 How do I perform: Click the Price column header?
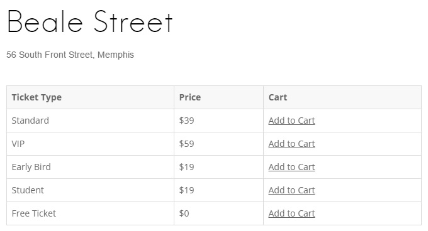190,97
